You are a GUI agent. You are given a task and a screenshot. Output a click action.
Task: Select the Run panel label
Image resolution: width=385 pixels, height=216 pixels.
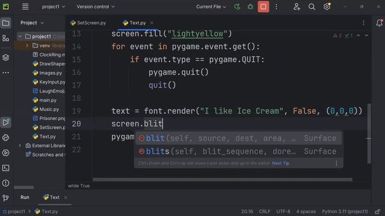25,197
